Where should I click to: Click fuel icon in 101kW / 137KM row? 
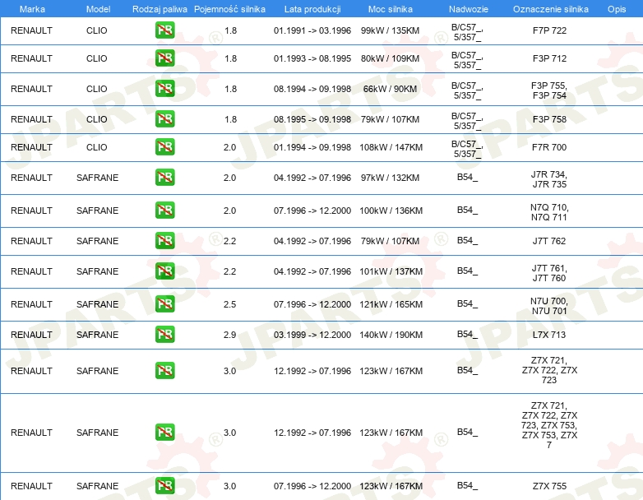(x=164, y=271)
